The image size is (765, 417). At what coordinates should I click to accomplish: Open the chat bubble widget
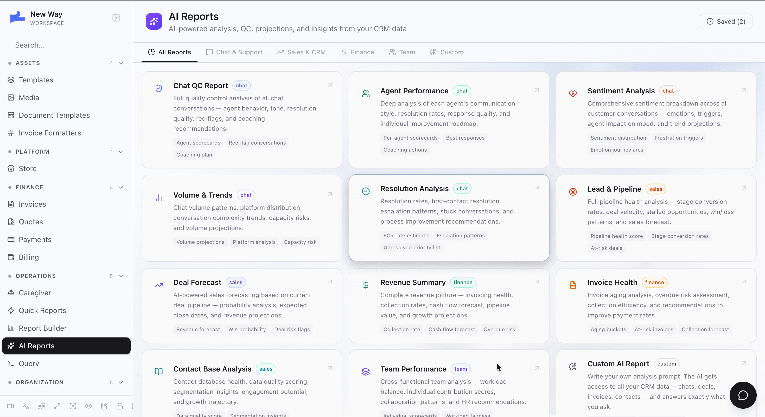[743, 395]
